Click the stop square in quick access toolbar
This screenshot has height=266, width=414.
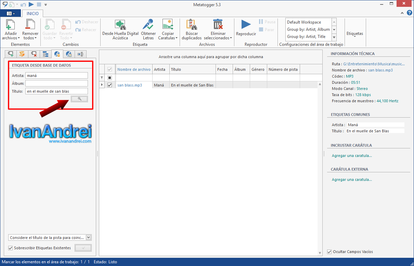(39, 4)
